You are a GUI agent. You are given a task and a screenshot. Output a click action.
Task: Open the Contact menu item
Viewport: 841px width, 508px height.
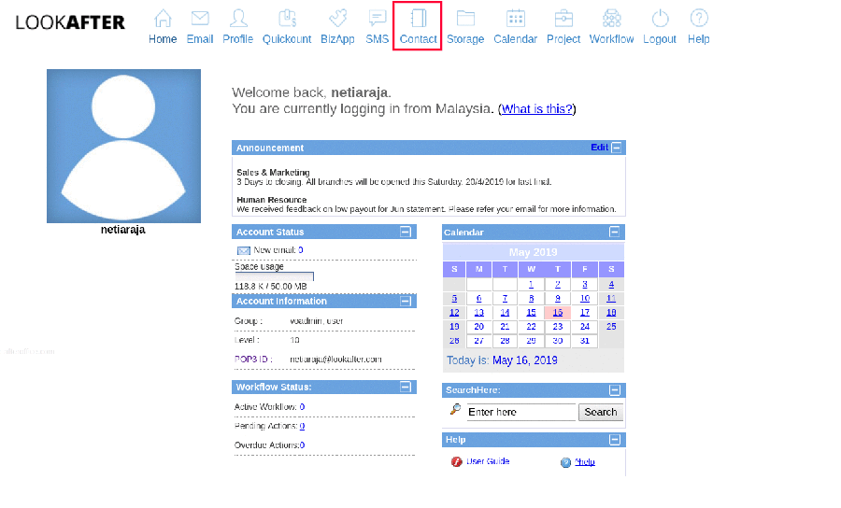click(x=418, y=26)
